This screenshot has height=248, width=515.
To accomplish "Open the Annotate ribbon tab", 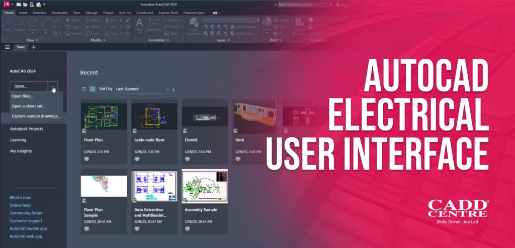I will point(39,12).
